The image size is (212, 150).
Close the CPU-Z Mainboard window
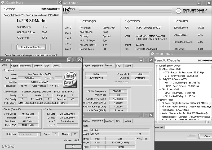click(151, 115)
